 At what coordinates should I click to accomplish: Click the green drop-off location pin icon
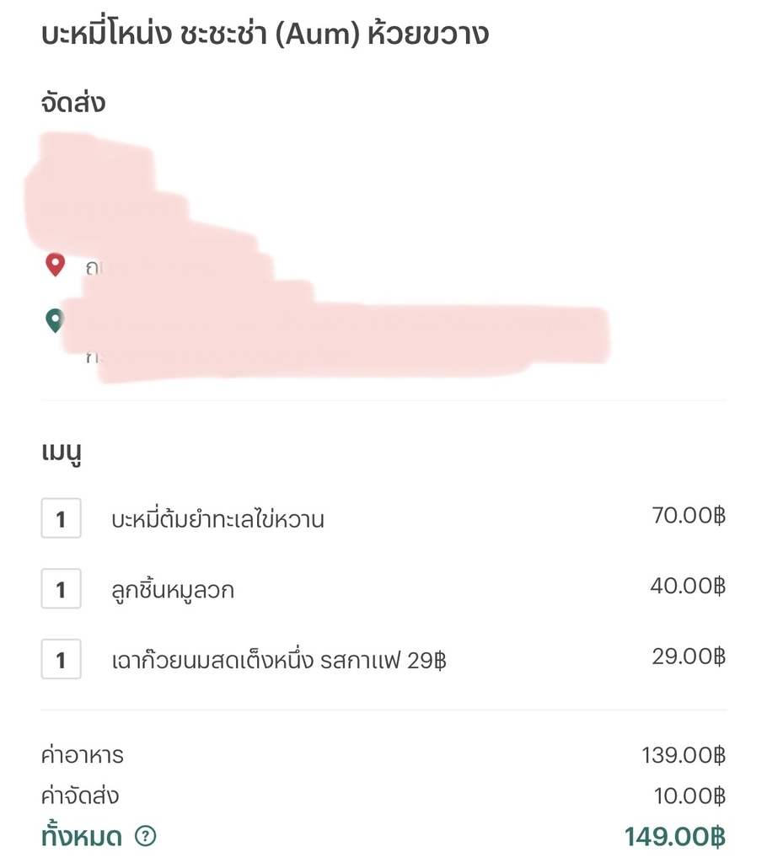[55, 320]
